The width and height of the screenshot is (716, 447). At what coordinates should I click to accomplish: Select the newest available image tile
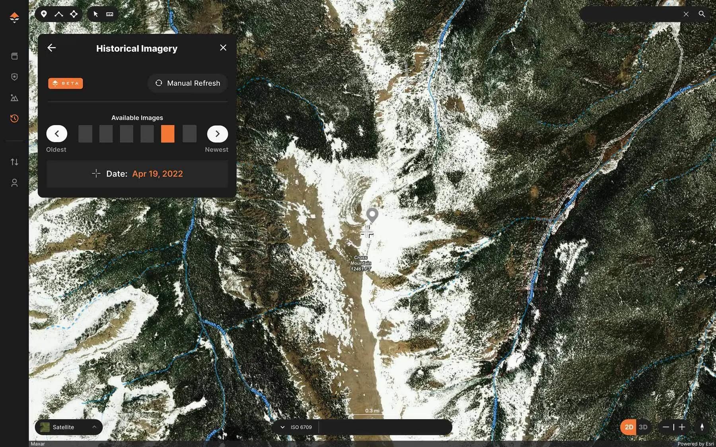pyautogui.click(x=189, y=134)
